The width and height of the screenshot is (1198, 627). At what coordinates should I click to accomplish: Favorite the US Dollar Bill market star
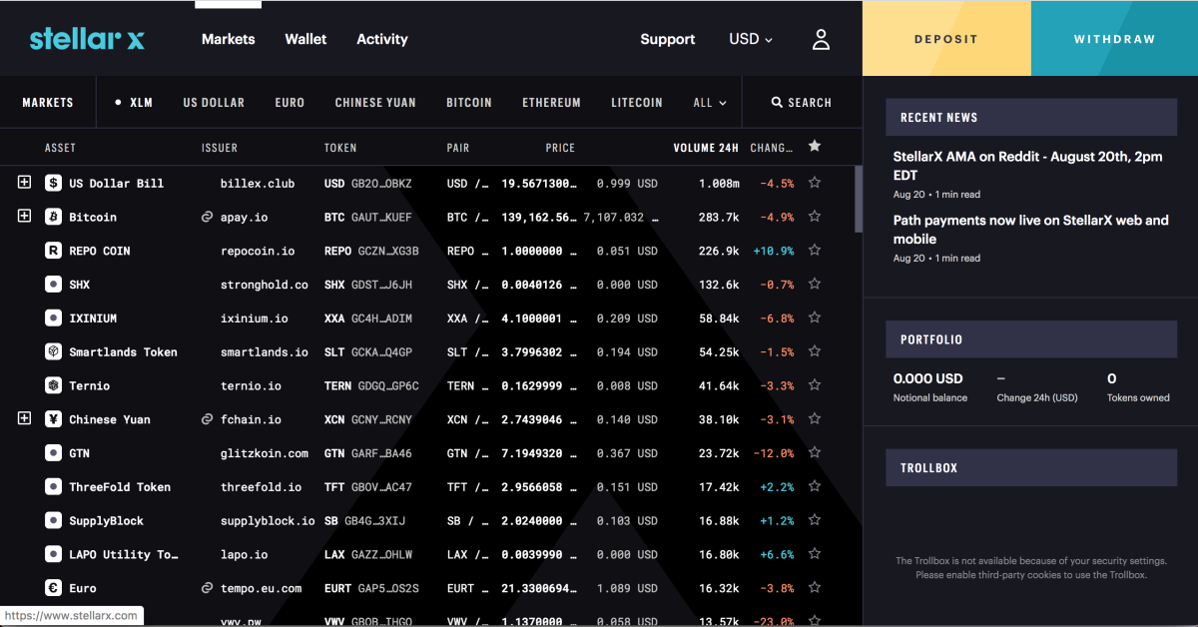coord(815,183)
